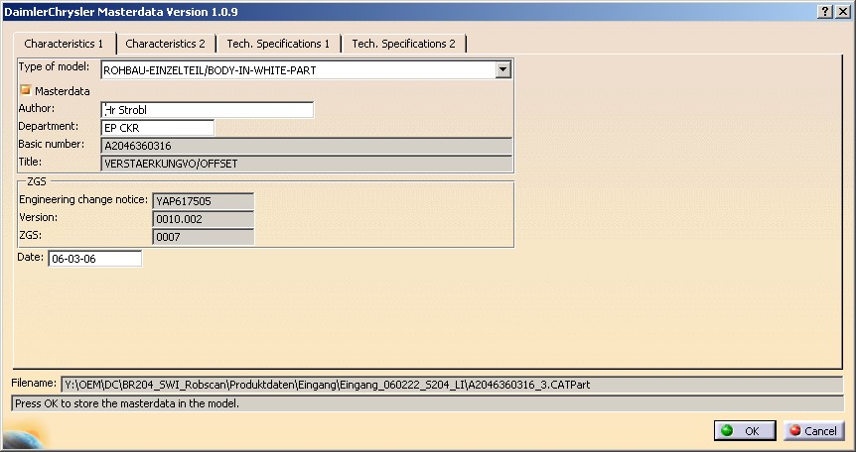Image resolution: width=856 pixels, height=452 pixels.
Task: Click the 'Engineering change notice:' label
Action: 83,199
